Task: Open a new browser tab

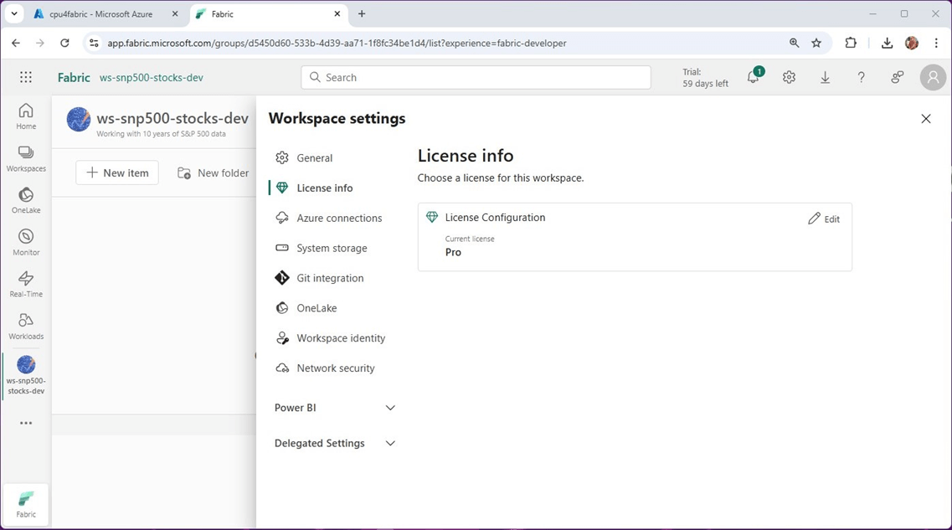Action: [361, 14]
